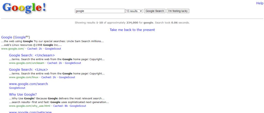Viewport: 264px width, 113px height.
Task: Click GoogleScout for why_use.html result
Action: pyautogui.click(x=78, y=106)
